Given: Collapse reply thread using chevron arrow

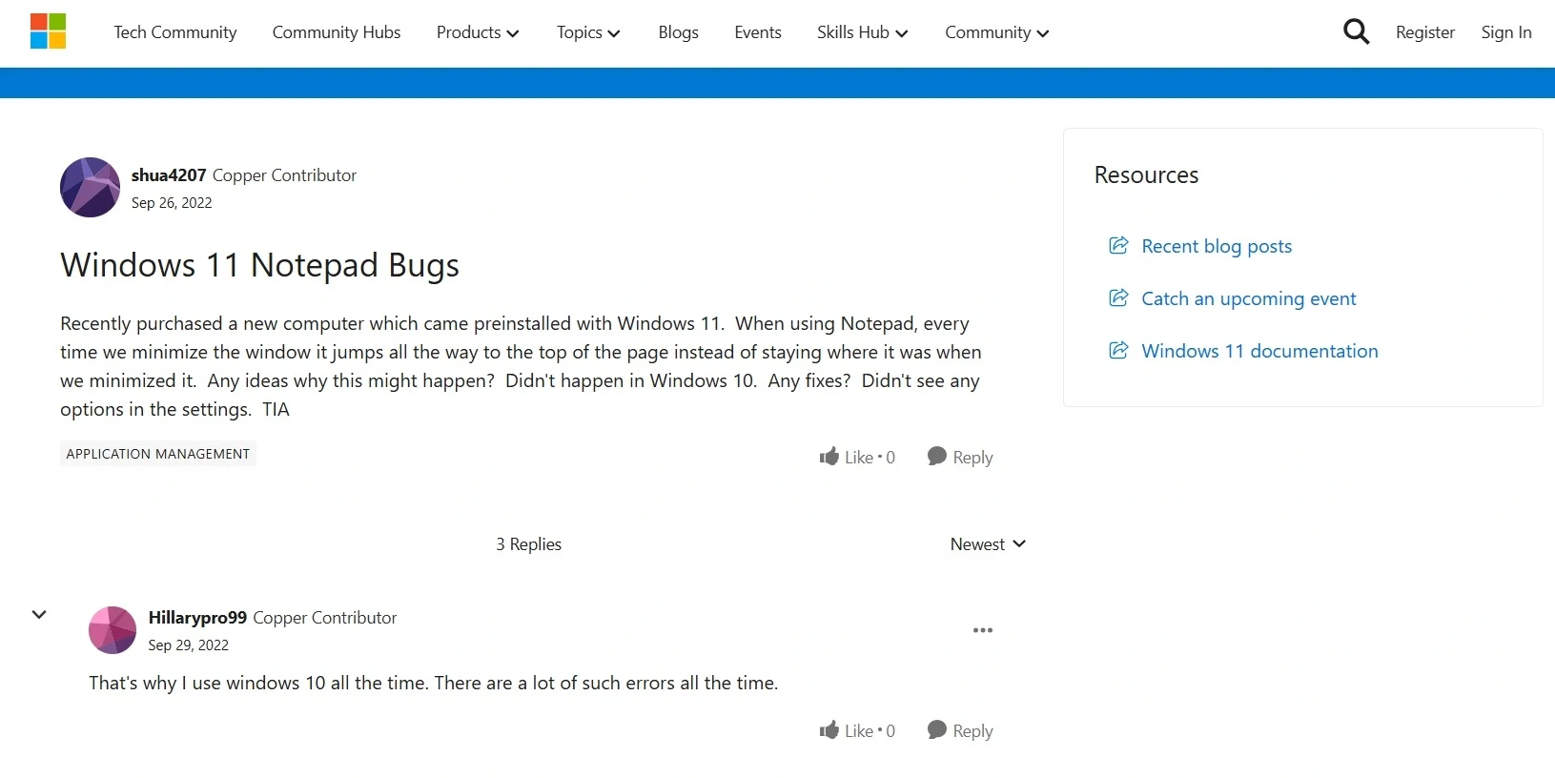Looking at the screenshot, I should [x=39, y=615].
